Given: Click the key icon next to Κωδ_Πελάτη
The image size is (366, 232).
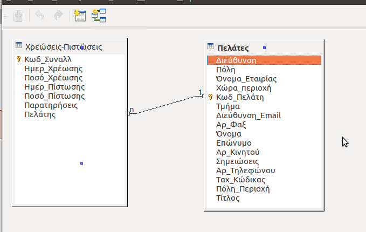Looking at the screenshot, I should [x=211, y=98].
